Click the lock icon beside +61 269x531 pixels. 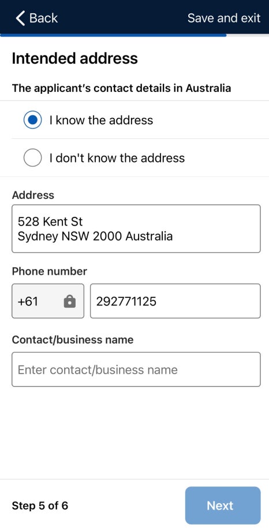pos(70,301)
